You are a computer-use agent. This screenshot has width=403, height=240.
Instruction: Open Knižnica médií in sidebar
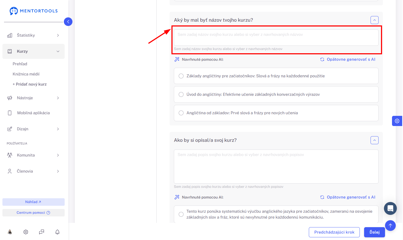[26, 74]
